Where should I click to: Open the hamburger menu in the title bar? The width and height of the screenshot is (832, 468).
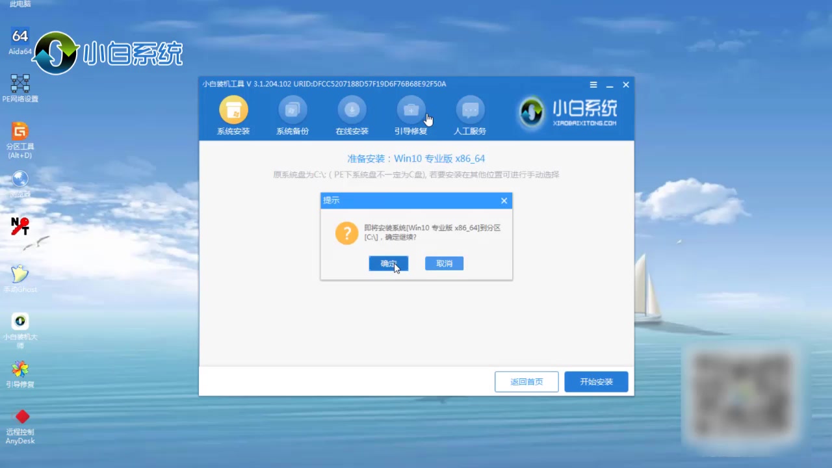(593, 84)
